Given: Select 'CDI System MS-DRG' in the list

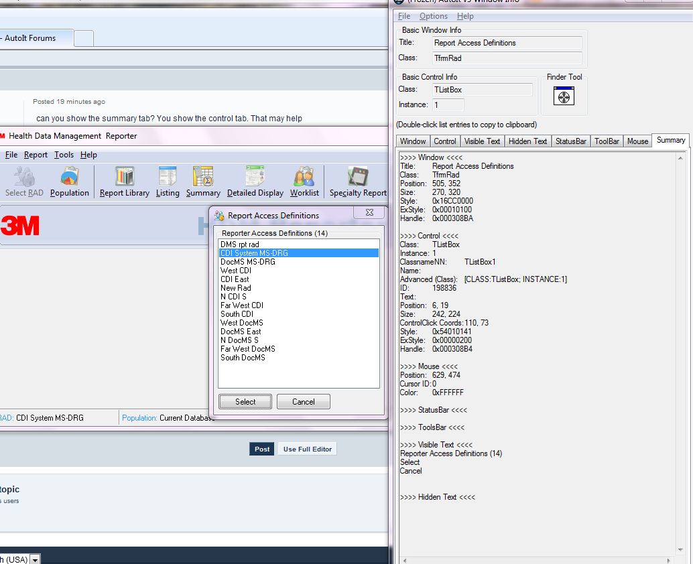Looking at the screenshot, I should point(299,253).
